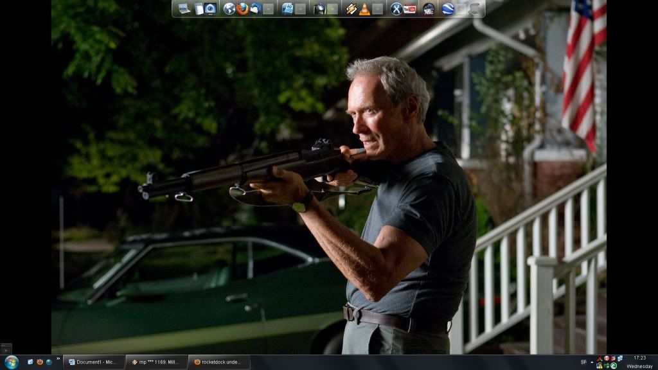Open the network warning tray icon

(x=600, y=366)
